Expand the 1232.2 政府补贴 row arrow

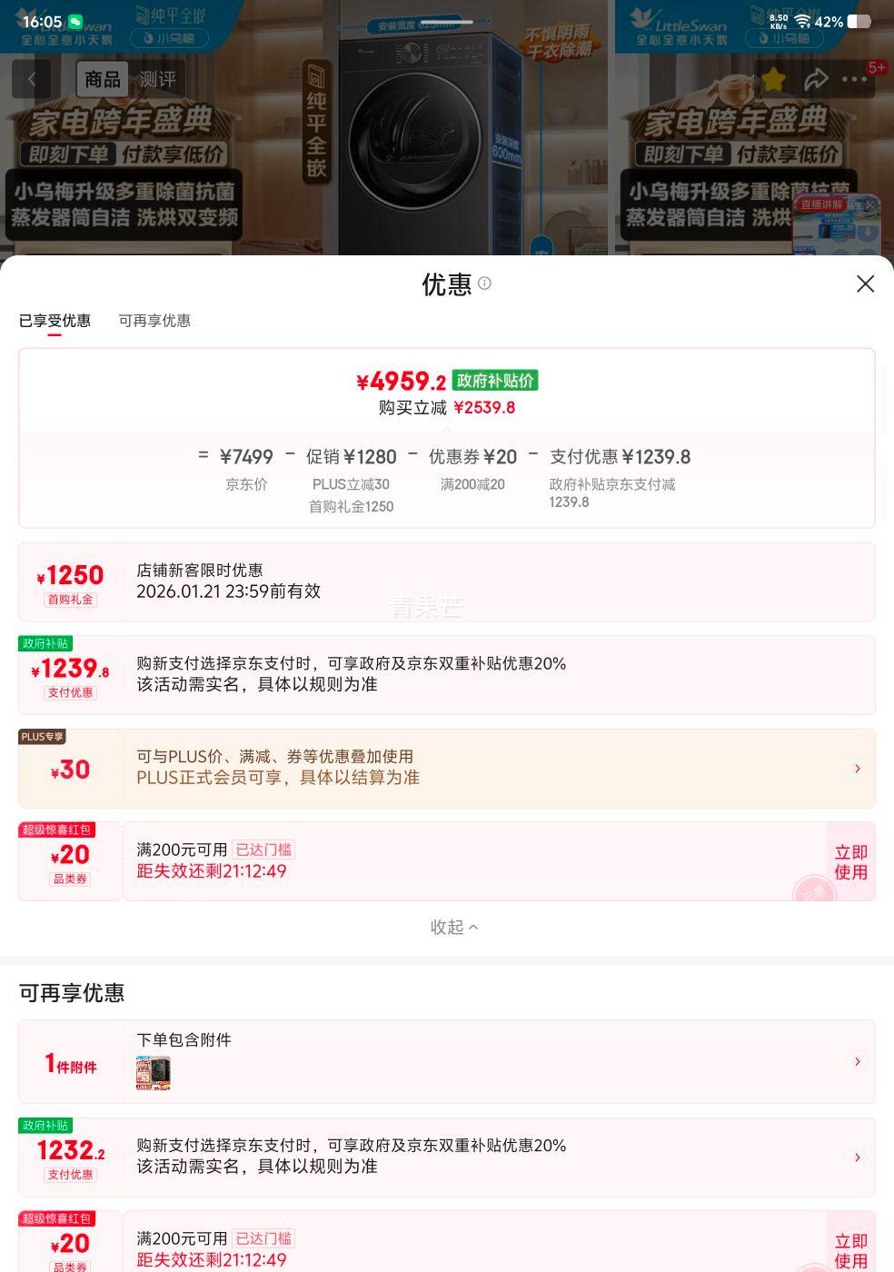click(857, 1158)
